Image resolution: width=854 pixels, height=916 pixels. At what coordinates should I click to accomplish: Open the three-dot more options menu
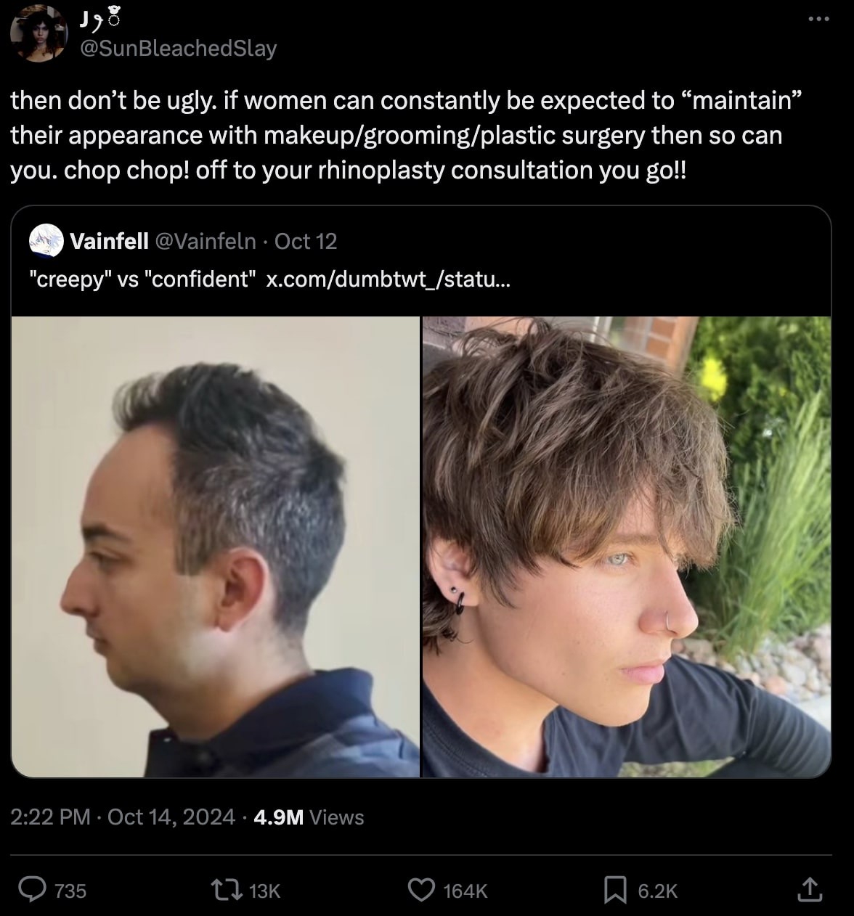tap(818, 19)
